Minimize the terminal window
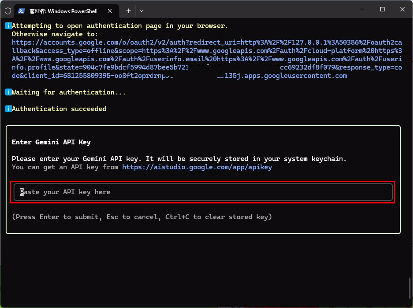Screen dimensions: 413x308 click(x=362, y=9)
